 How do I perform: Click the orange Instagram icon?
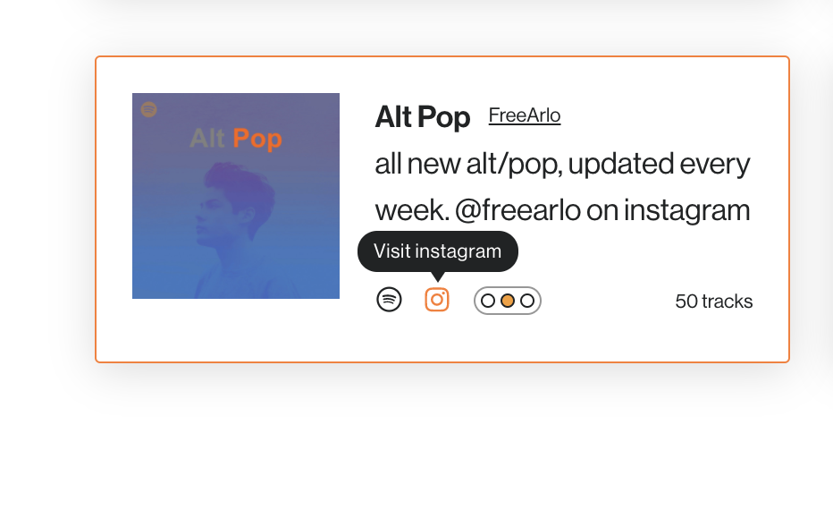tap(437, 300)
